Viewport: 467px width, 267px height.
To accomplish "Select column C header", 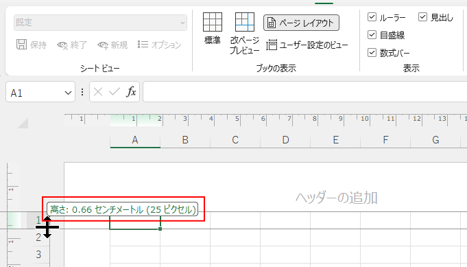I will [x=235, y=140].
